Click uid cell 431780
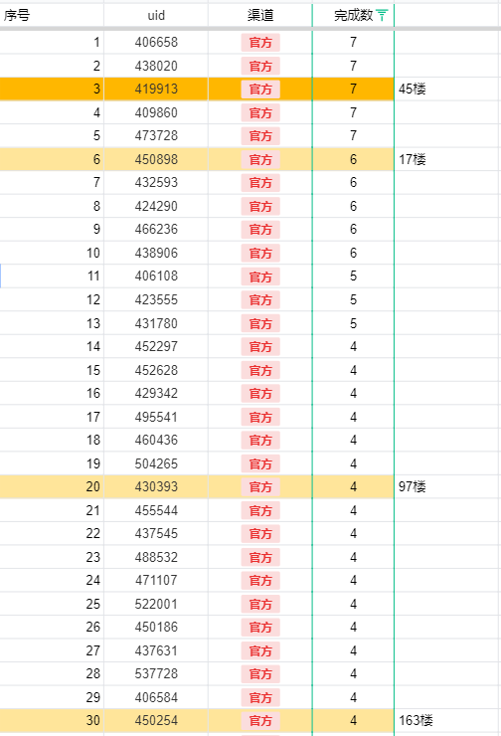The width and height of the screenshot is (501, 736). [x=156, y=323]
